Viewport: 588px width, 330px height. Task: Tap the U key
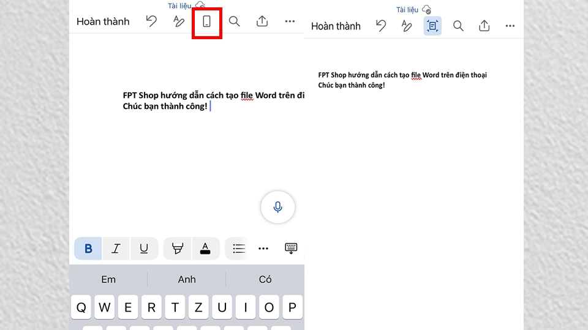222,307
